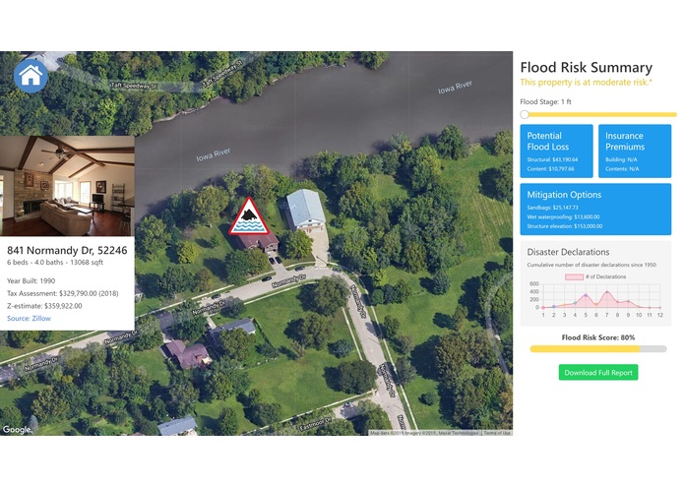Screen dimensions: 684x486
Task: Open the Mitigation Options card
Action: 595,210
